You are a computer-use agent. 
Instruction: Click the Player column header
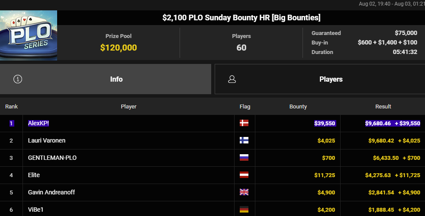click(x=129, y=107)
